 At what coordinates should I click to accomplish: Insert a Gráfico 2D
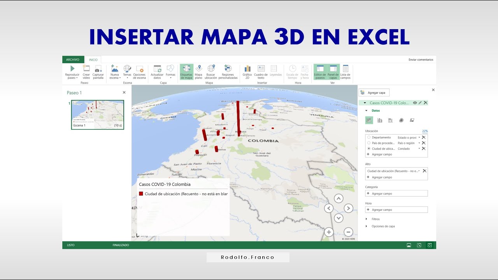coord(247,72)
